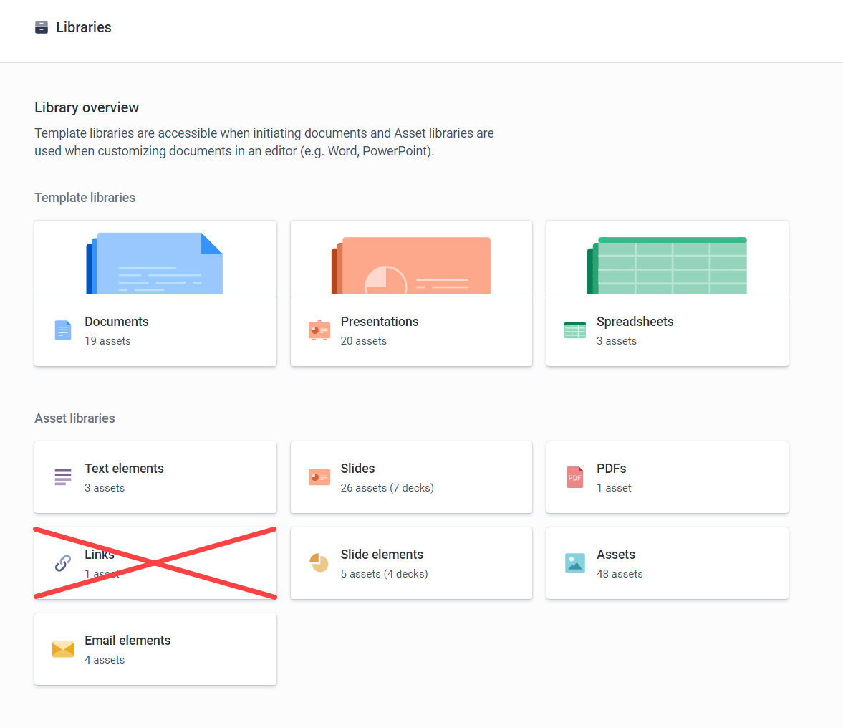Screen dimensions: 843x728
Task: Open the Documents library illustration thumbnail
Action: tap(155, 263)
